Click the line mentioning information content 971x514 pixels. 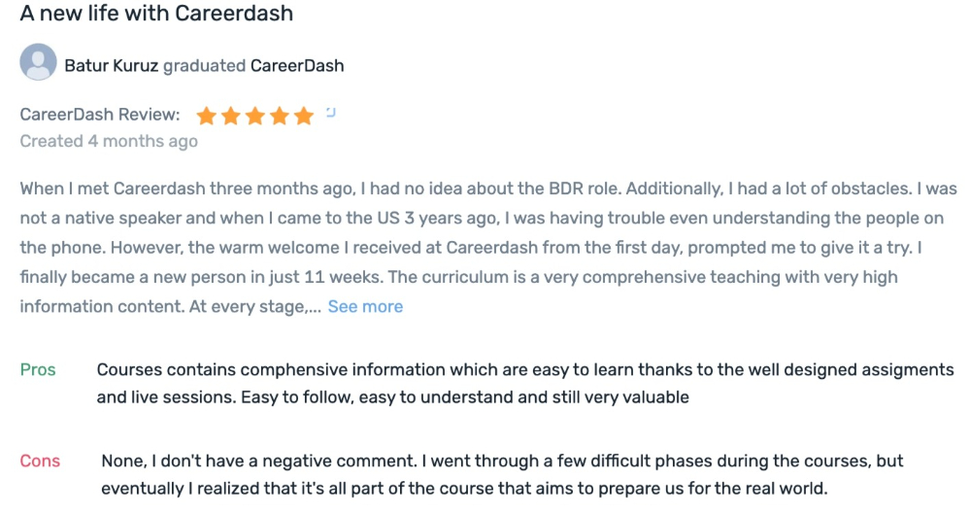[170, 306]
